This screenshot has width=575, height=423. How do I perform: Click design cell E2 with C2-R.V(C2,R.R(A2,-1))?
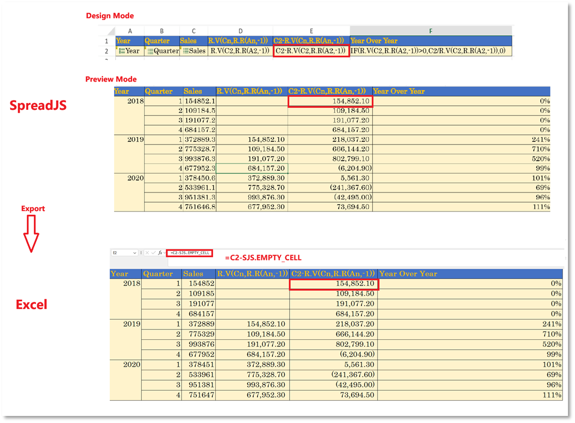pos(311,51)
